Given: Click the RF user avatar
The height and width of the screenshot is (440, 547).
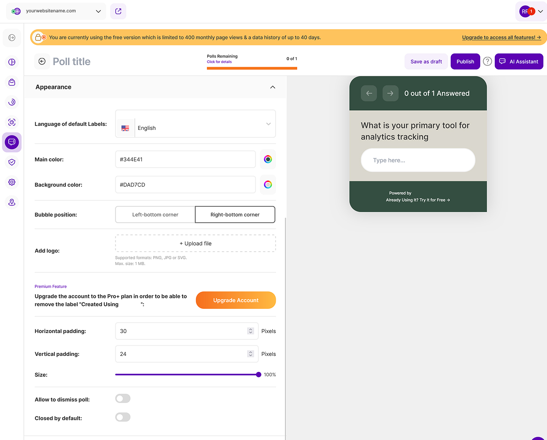Looking at the screenshot, I should (x=525, y=11).
